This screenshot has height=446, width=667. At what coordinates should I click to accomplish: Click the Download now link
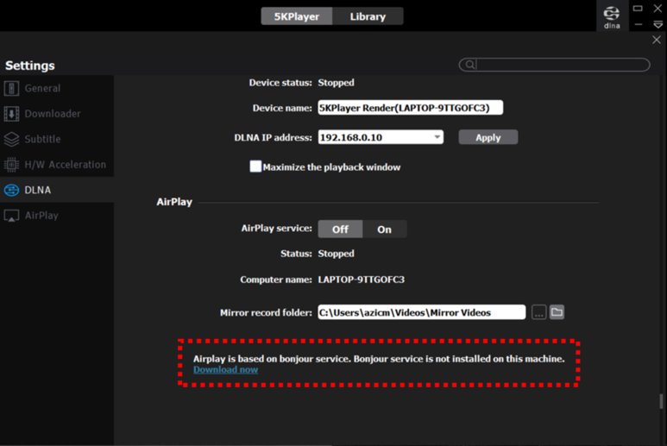click(x=225, y=369)
